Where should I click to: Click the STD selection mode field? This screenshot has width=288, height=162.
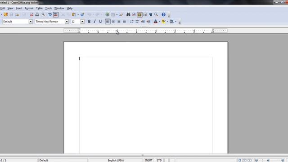pyautogui.click(x=159, y=160)
